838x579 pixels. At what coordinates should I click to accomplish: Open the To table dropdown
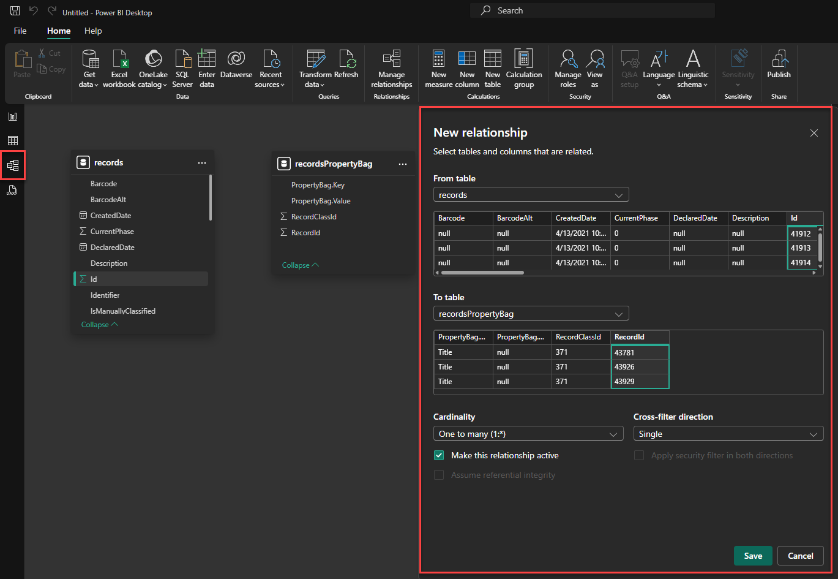(531, 314)
